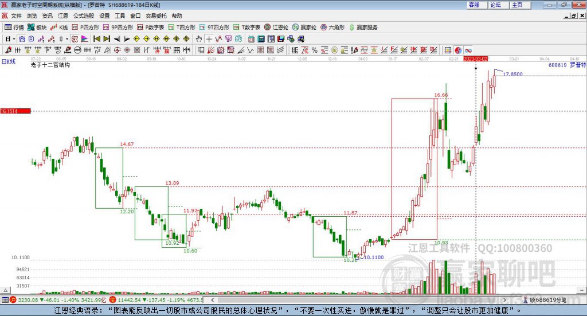The width and height of the screenshot is (587, 316).
Task: Click the highlighted 2023-03-02 date marker
Action: (x=475, y=58)
